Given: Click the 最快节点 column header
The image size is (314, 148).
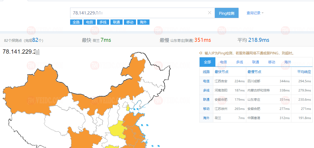Looking at the screenshot, I should tap(221, 72).
